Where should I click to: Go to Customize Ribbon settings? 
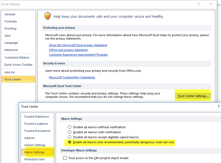(17, 58)
